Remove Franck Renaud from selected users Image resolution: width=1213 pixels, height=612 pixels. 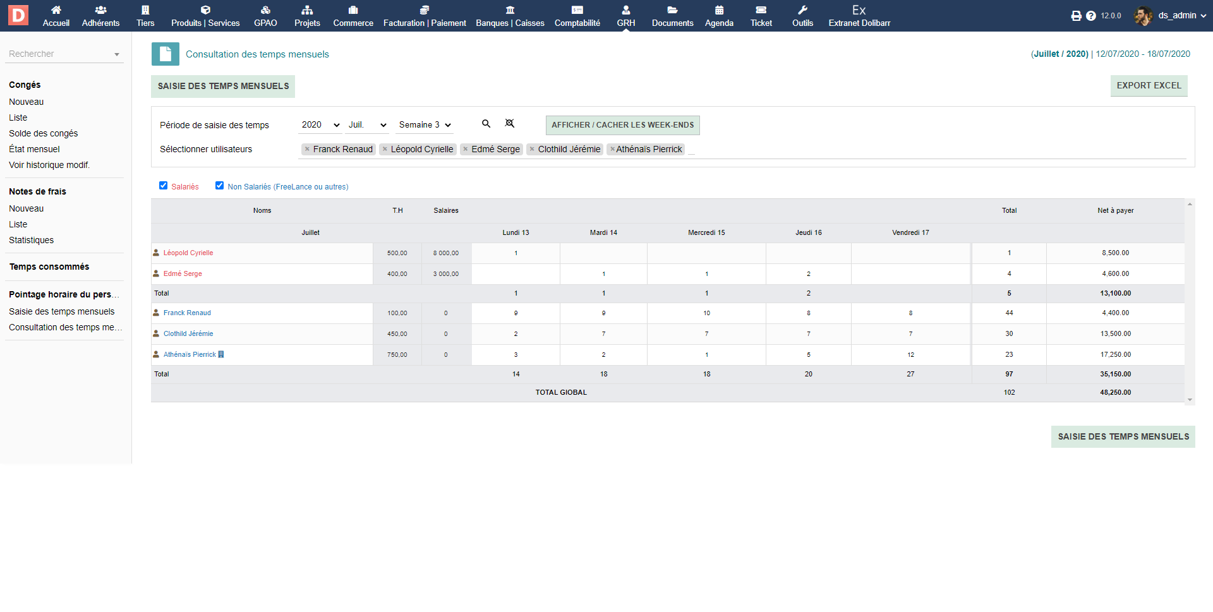[308, 150]
